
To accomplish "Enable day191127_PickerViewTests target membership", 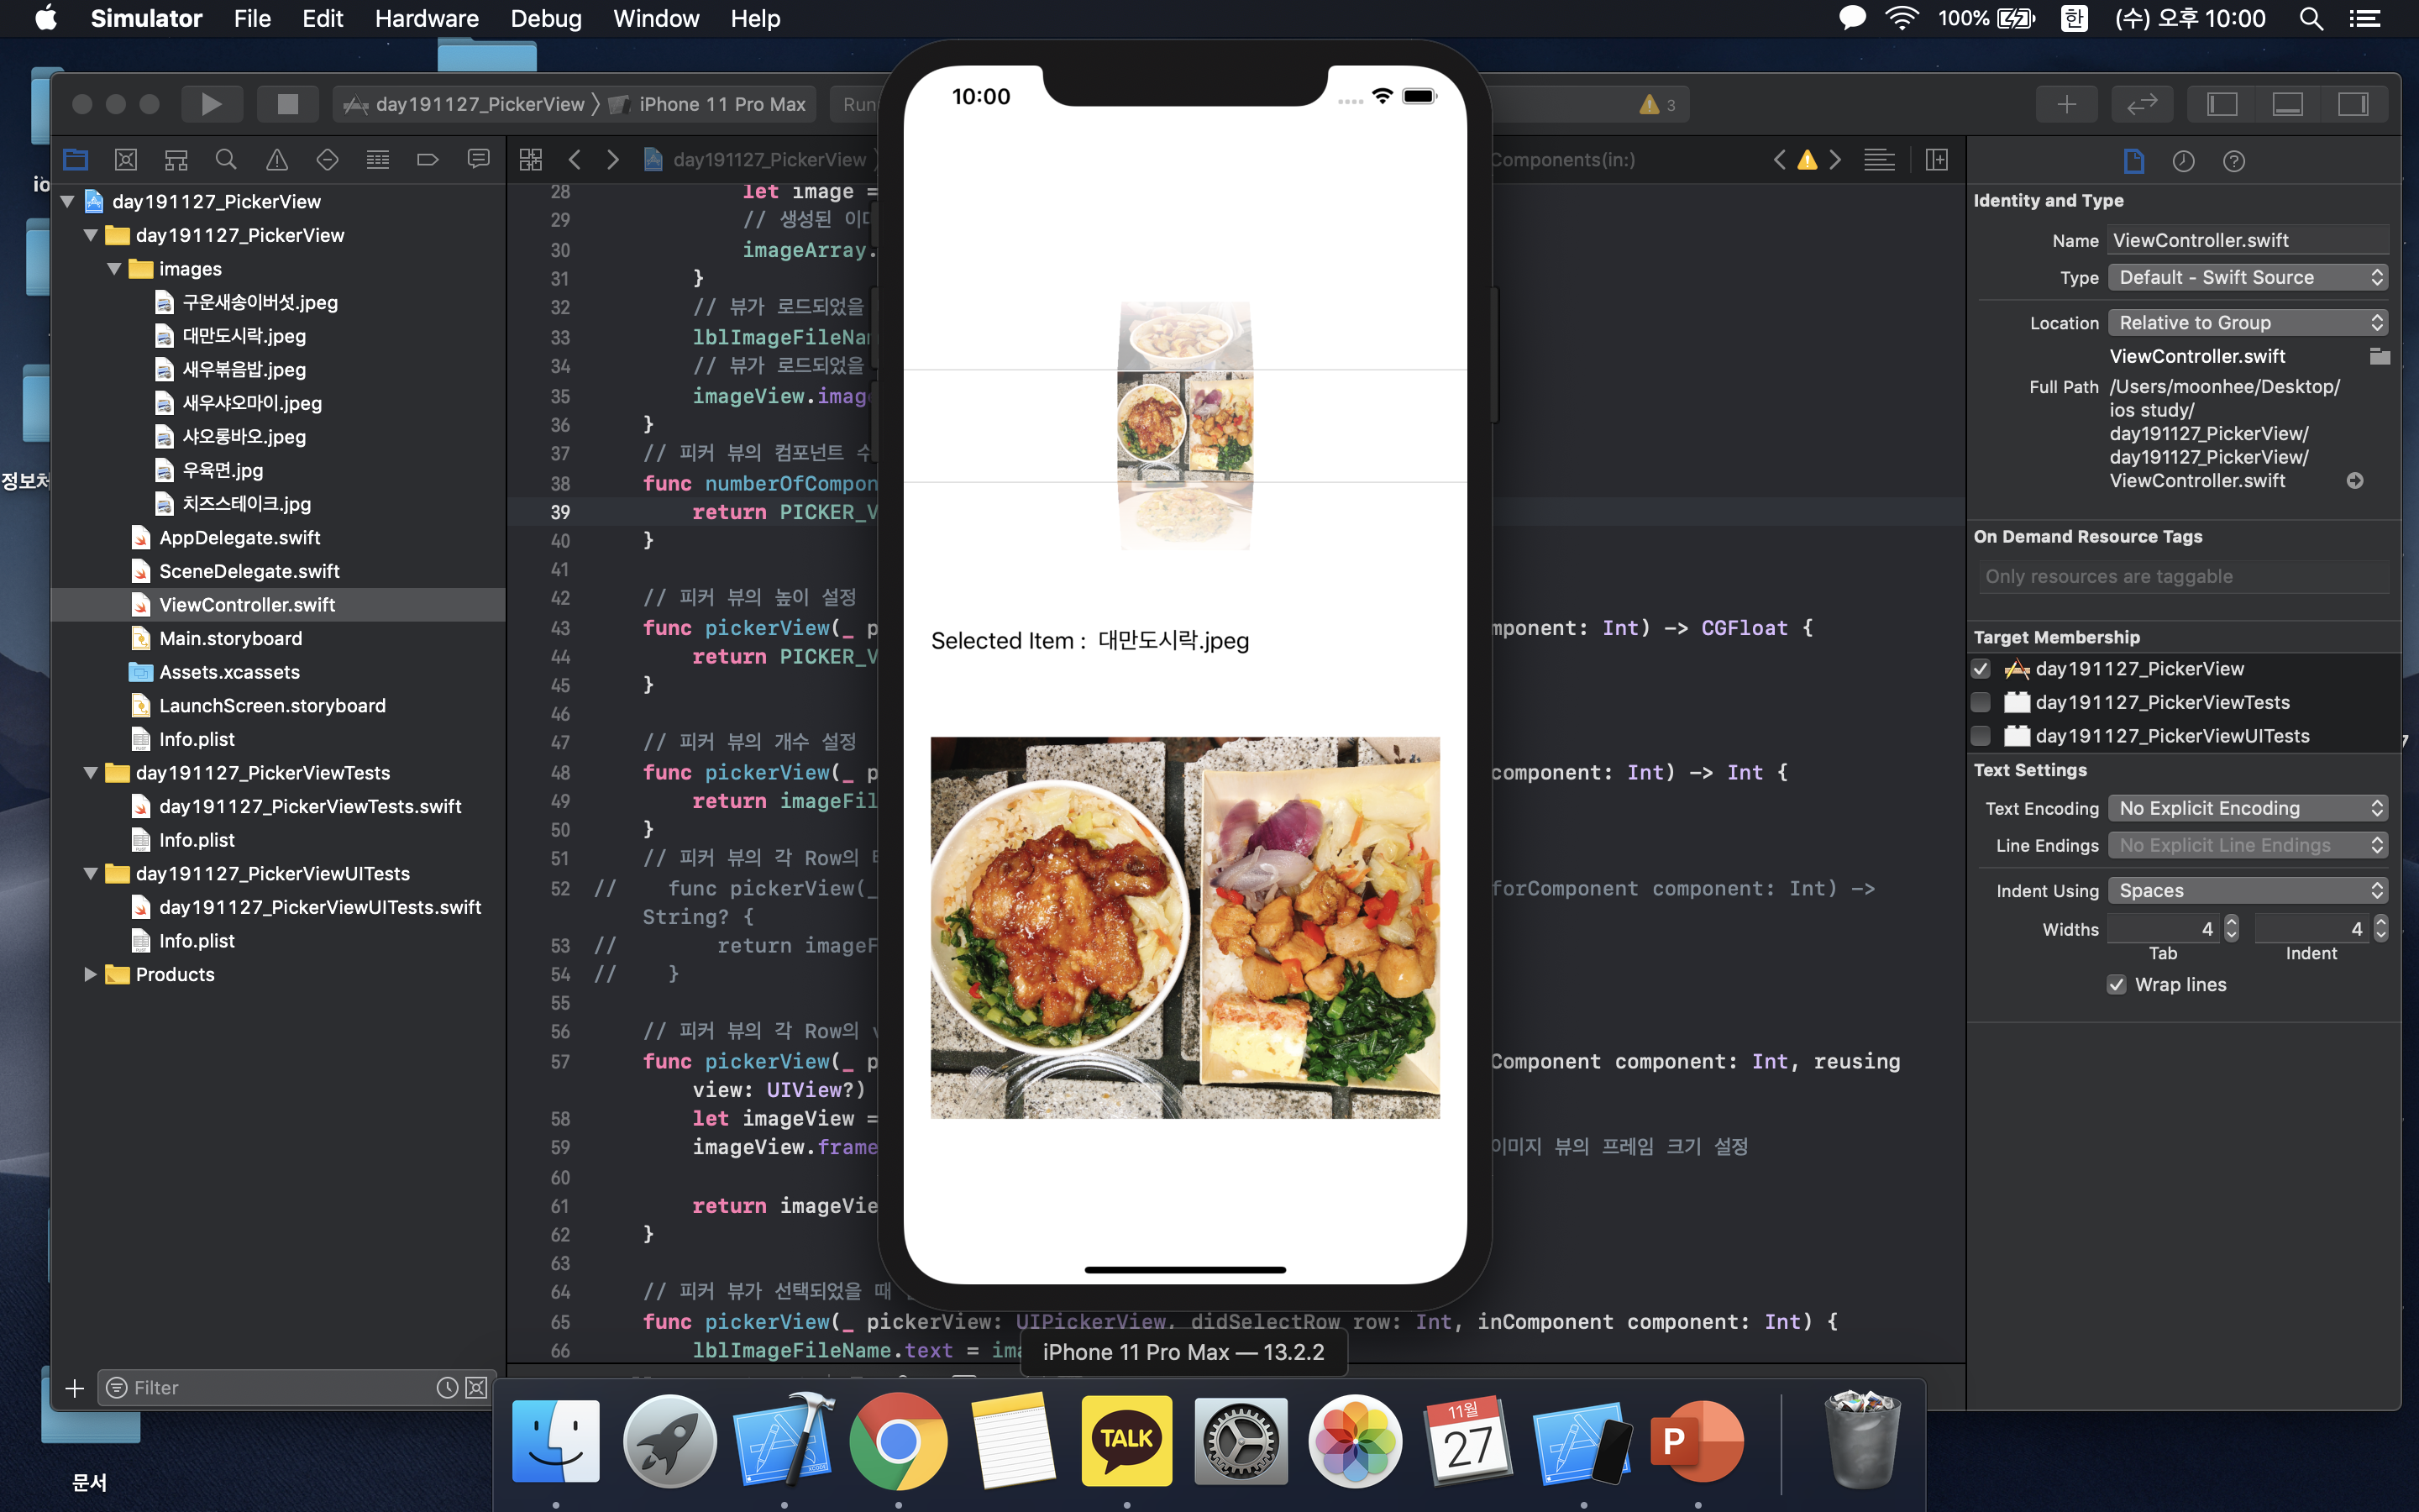I will [1981, 702].
